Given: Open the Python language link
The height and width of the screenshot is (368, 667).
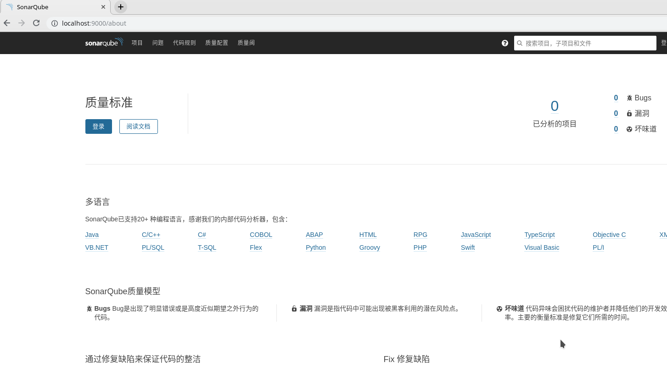Looking at the screenshot, I should [x=316, y=247].
